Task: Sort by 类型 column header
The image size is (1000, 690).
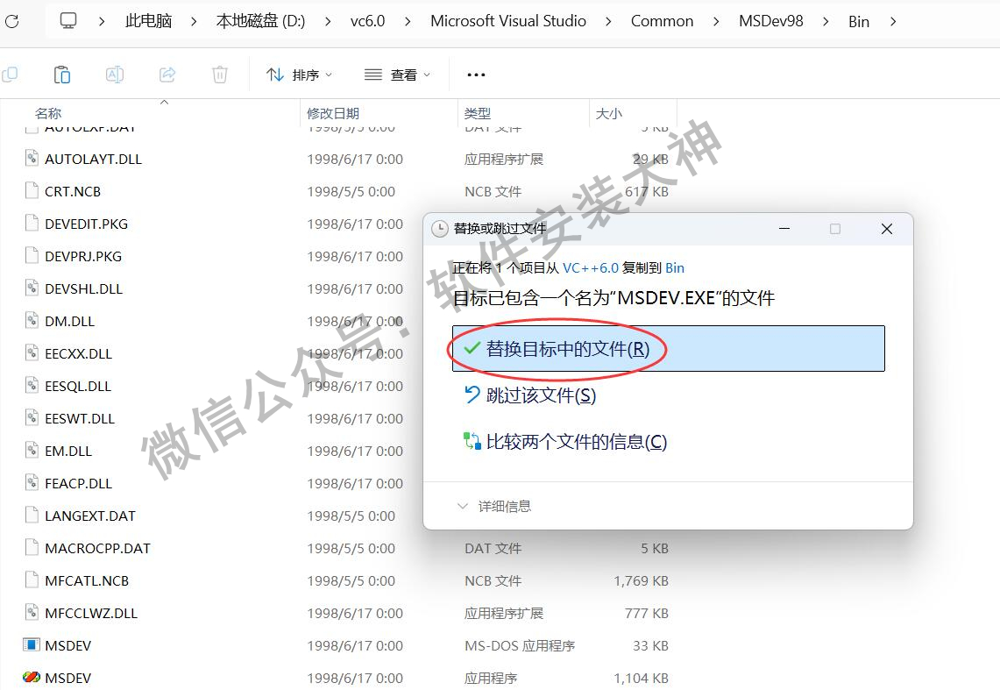Action: pos(478,113)
